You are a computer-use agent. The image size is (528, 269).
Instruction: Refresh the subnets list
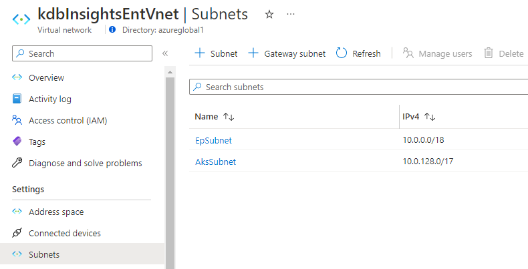pos(358,53)
